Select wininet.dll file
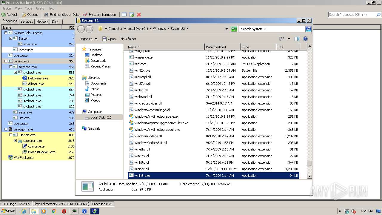382x215 pixels. point(213,169)
